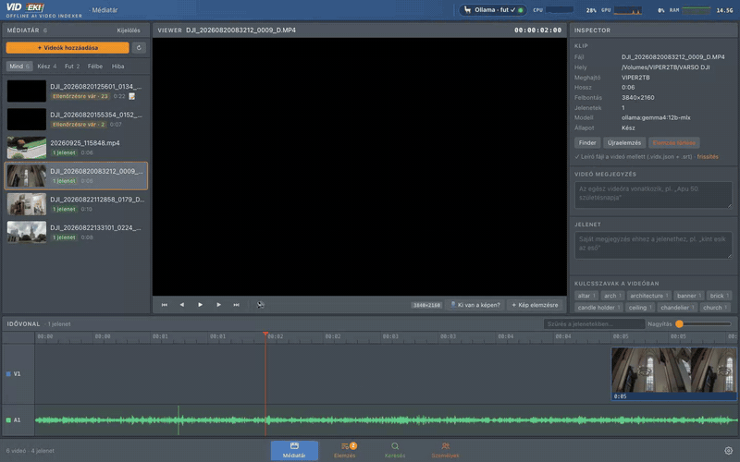Screen dimensions: 740x462
Task: Click the brick keyword tag
Action: (x=720, y=296)
